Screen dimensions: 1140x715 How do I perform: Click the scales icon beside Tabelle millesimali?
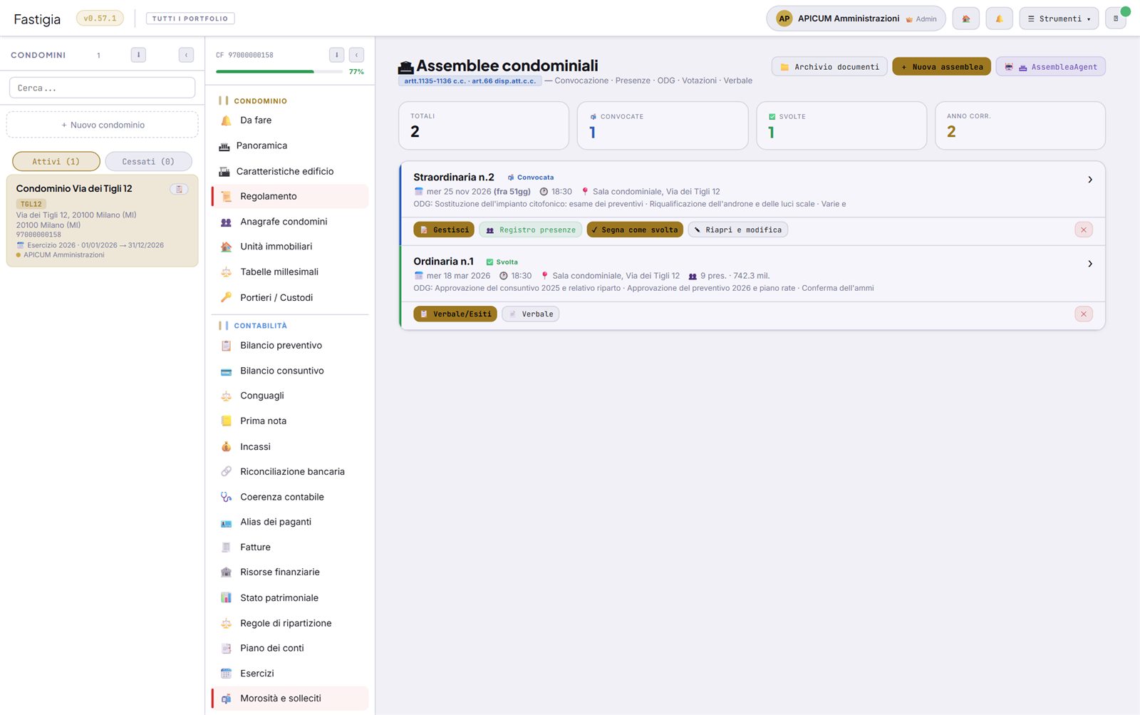pos(226,272)
